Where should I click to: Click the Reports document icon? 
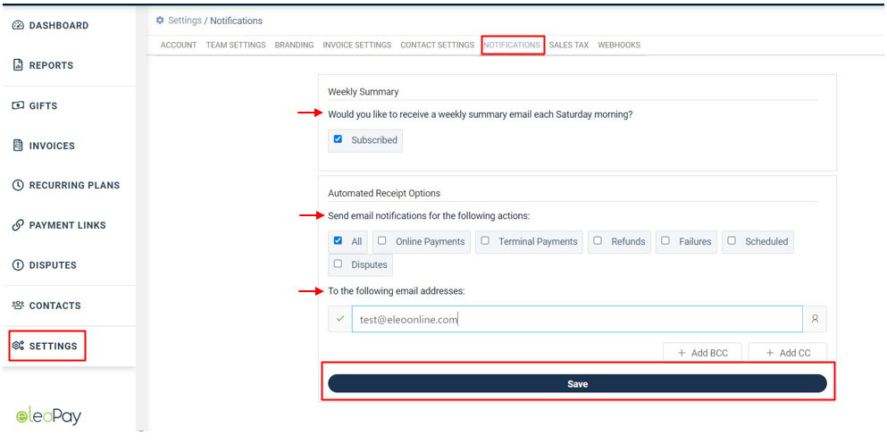pyautogui.click(x=18, y=65)
